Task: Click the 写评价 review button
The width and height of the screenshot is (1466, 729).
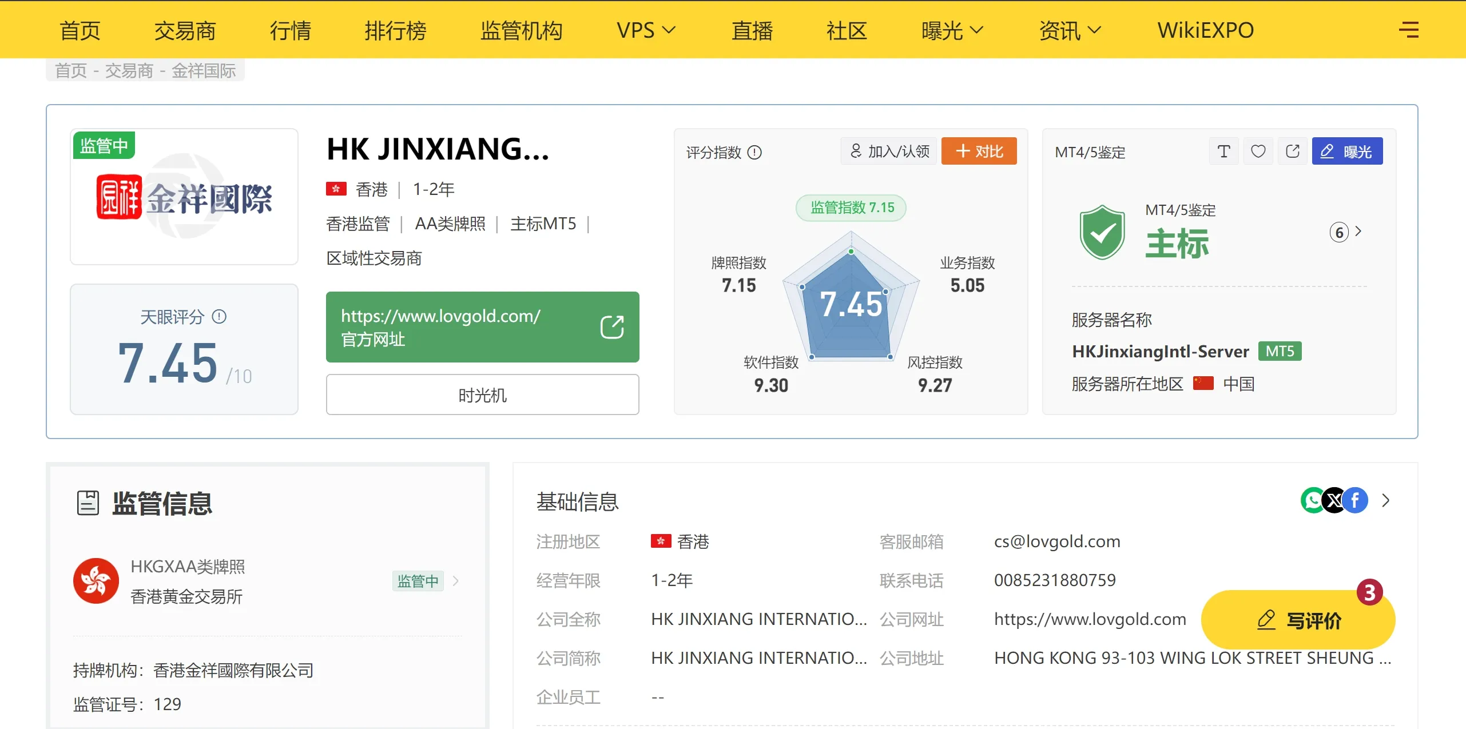Action: [x=1298, y=620]
